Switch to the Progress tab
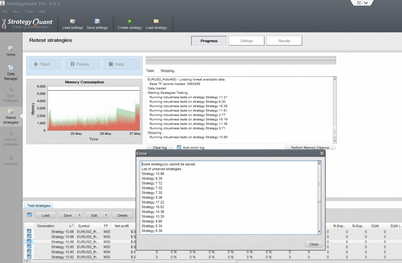Screen dimensions: 402x263 pyautogui.click(x=209, y=41)
